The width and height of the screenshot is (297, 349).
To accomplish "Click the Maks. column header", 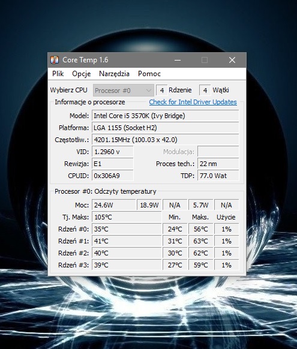I will click(x=200, y=217).
